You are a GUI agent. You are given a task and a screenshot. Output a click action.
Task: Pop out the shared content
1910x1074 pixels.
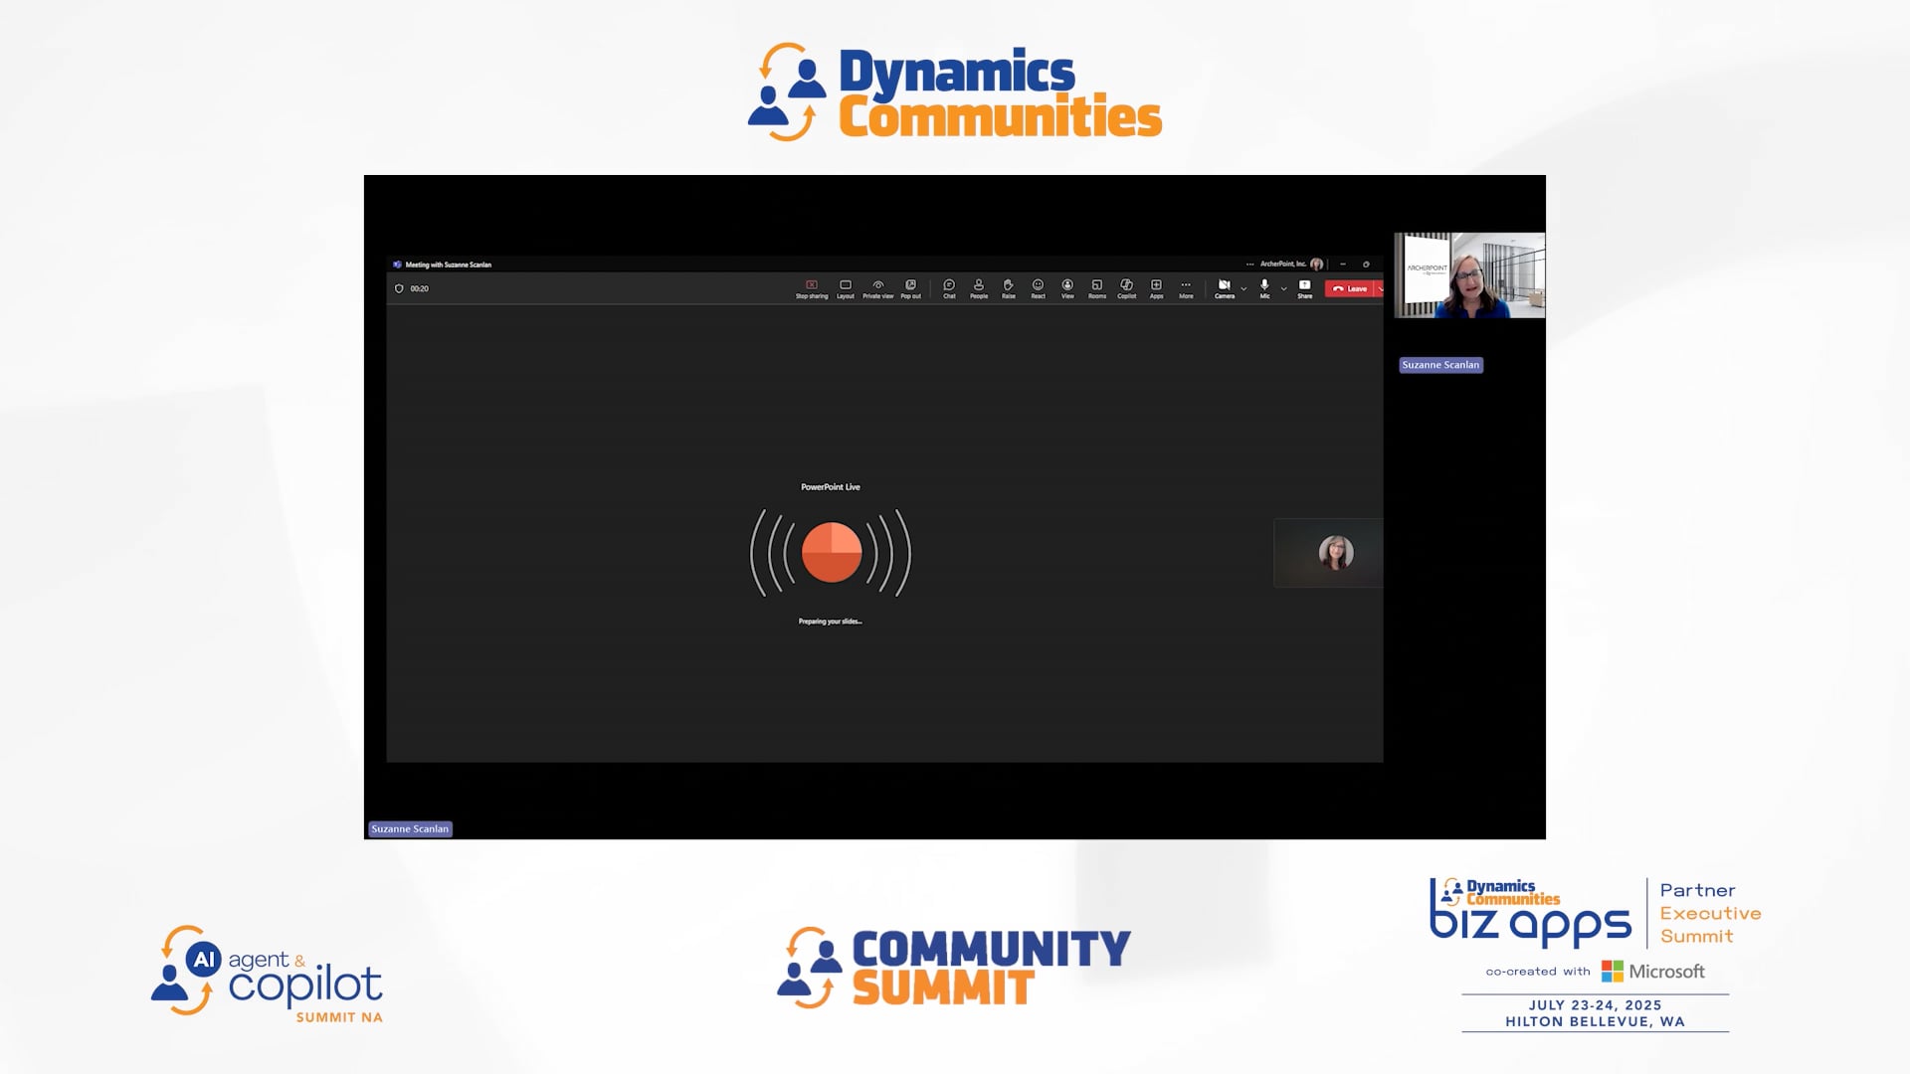(x=910, y=288)
